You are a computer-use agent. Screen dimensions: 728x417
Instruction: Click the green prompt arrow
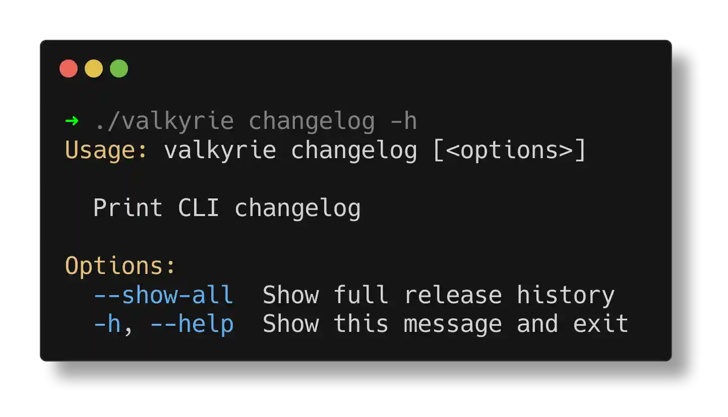click(x=72, y=121)
